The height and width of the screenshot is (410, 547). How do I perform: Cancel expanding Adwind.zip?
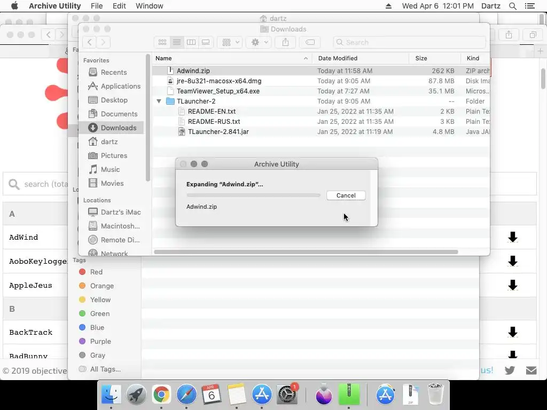pos(346,195)
